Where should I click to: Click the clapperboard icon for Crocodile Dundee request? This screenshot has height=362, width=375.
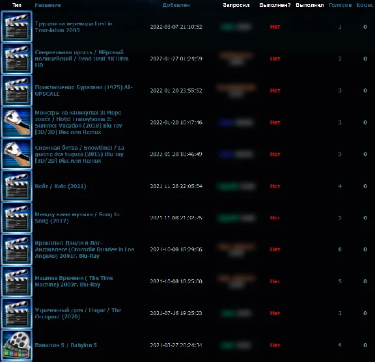[x=16, y=249]
